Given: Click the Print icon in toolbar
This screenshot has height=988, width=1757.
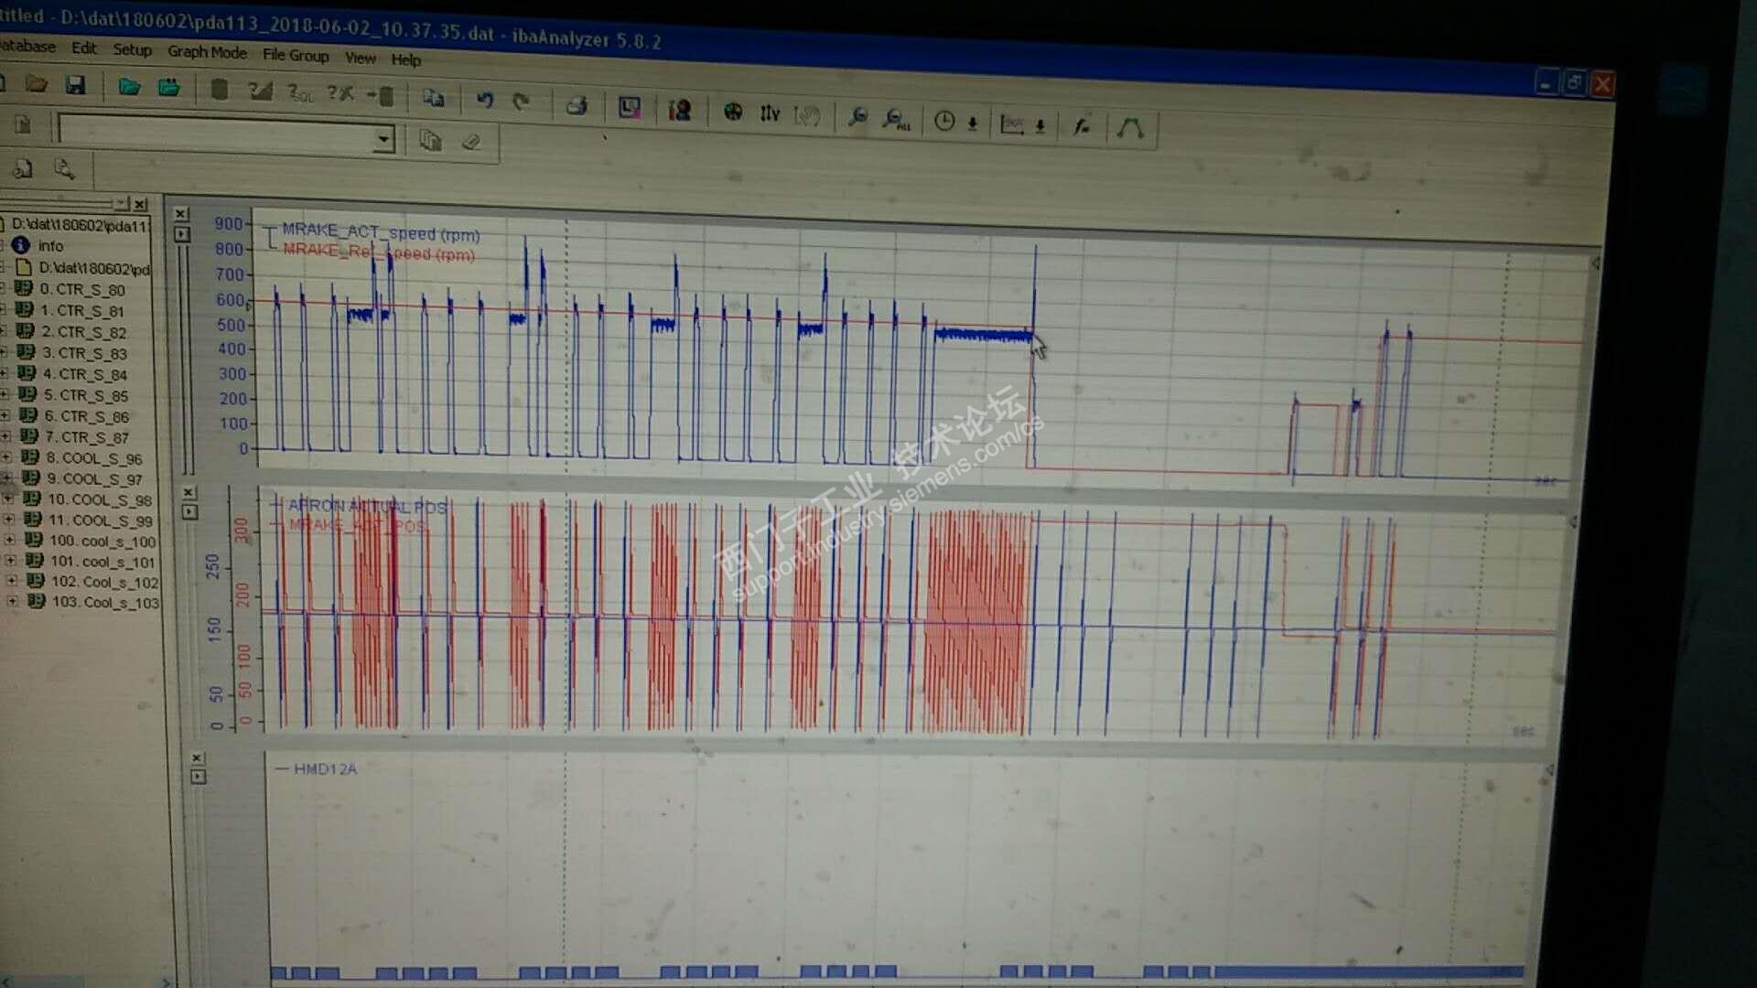Looking at the screenshot, I should (577, 106).
